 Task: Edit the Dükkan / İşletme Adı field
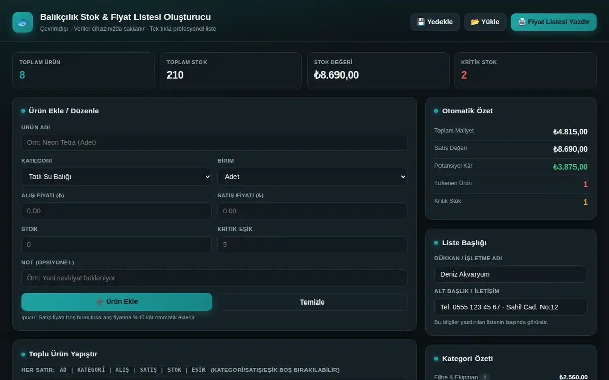click(511, 274)
